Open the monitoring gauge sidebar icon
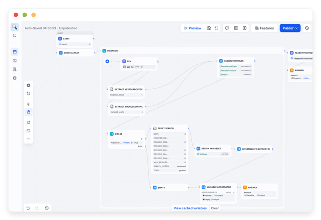 [14, 78]
